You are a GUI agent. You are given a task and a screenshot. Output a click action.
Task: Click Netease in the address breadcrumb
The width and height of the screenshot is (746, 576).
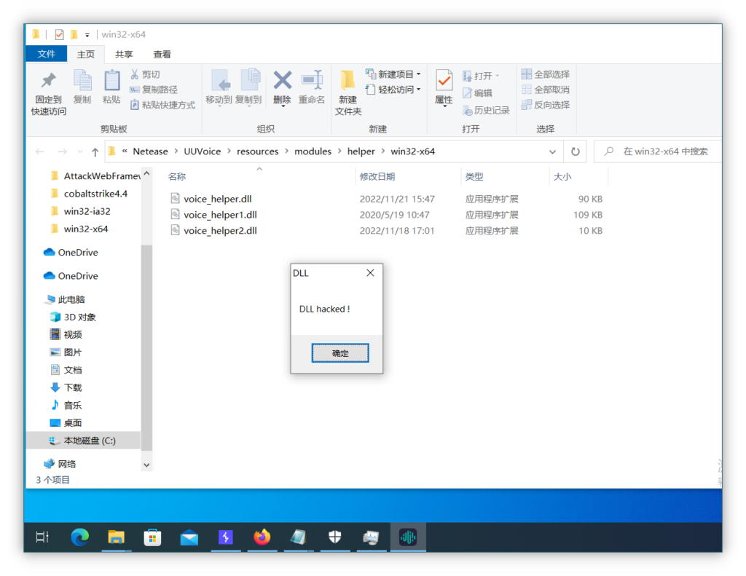click(x=150, y=151)
